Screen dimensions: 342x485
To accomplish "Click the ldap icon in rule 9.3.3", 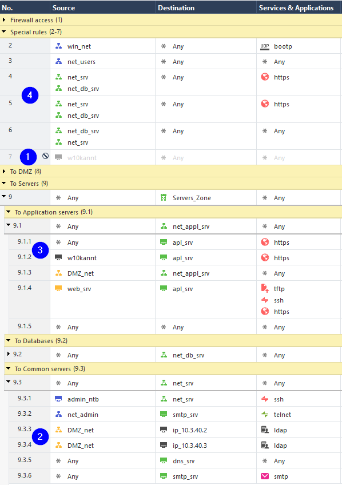I will (265, 430).
